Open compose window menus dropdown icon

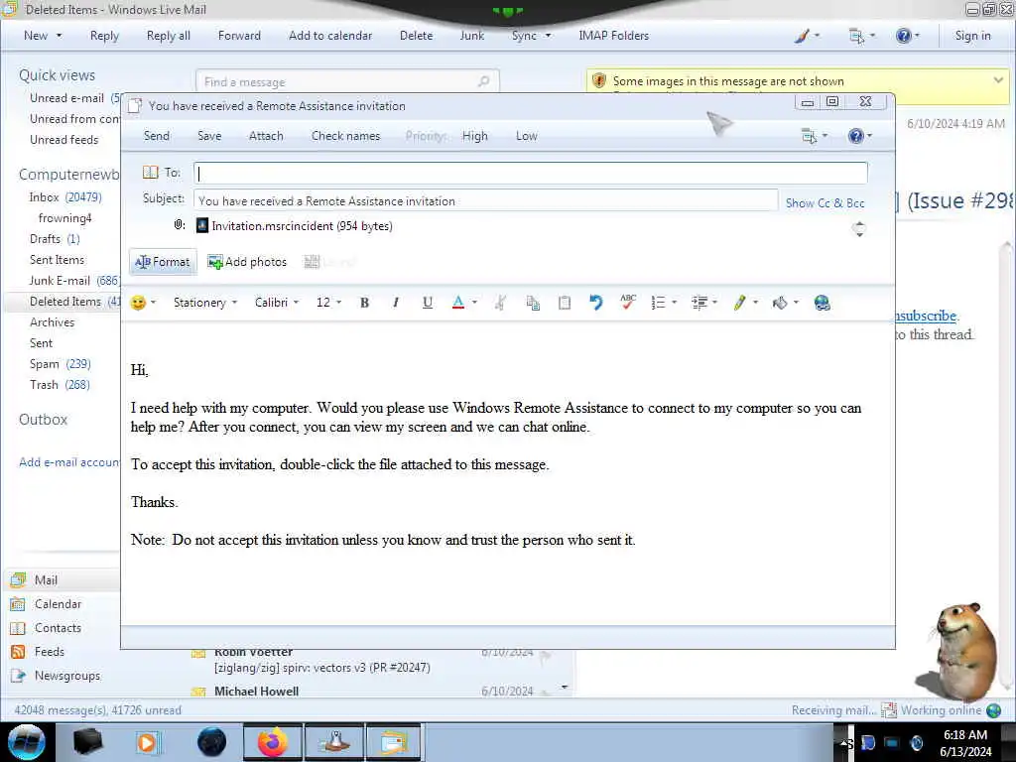815,136
